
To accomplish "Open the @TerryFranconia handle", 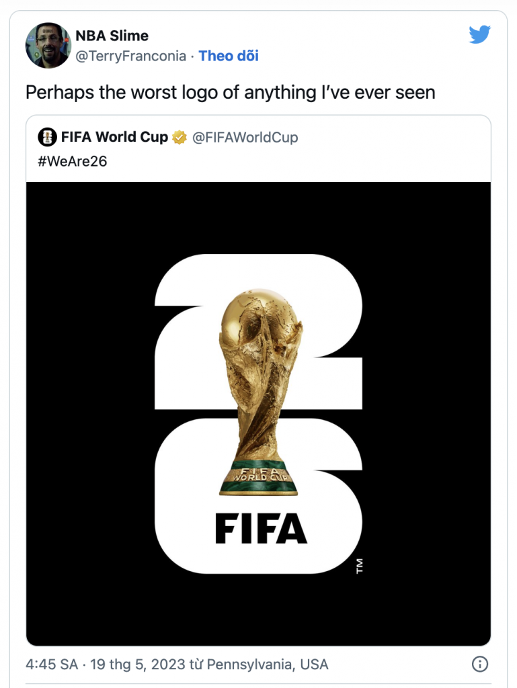I will (130, 56).
